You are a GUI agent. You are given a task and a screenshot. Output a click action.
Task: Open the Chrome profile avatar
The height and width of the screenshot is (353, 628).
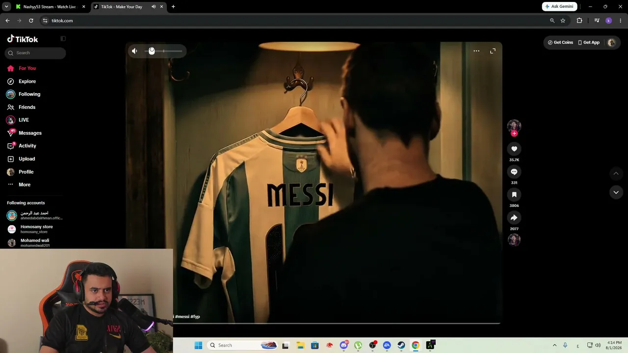pyautogui.click(x=609, y=21)
